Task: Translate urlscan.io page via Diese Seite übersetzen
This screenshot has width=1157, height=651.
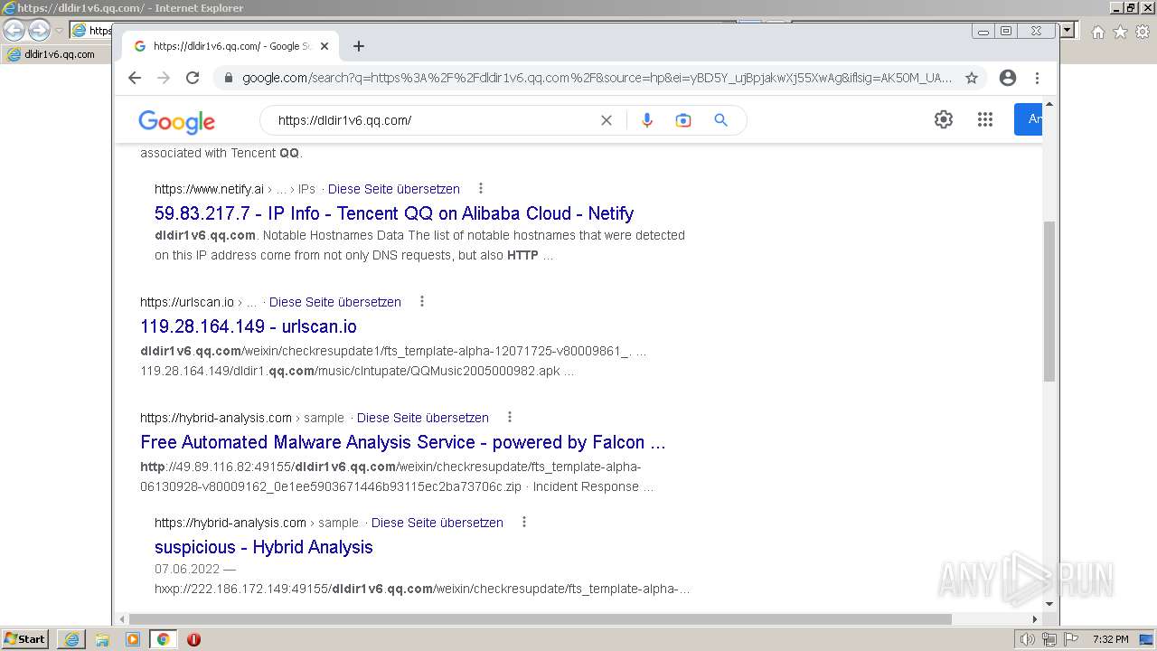Action: click(335, 302)
